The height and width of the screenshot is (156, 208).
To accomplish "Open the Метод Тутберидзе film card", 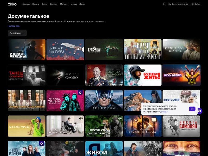I will [27, 148].
